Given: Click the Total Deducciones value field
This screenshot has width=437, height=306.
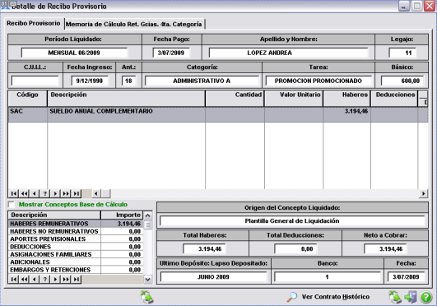Looking at the screenshot, I should [295, 249].
